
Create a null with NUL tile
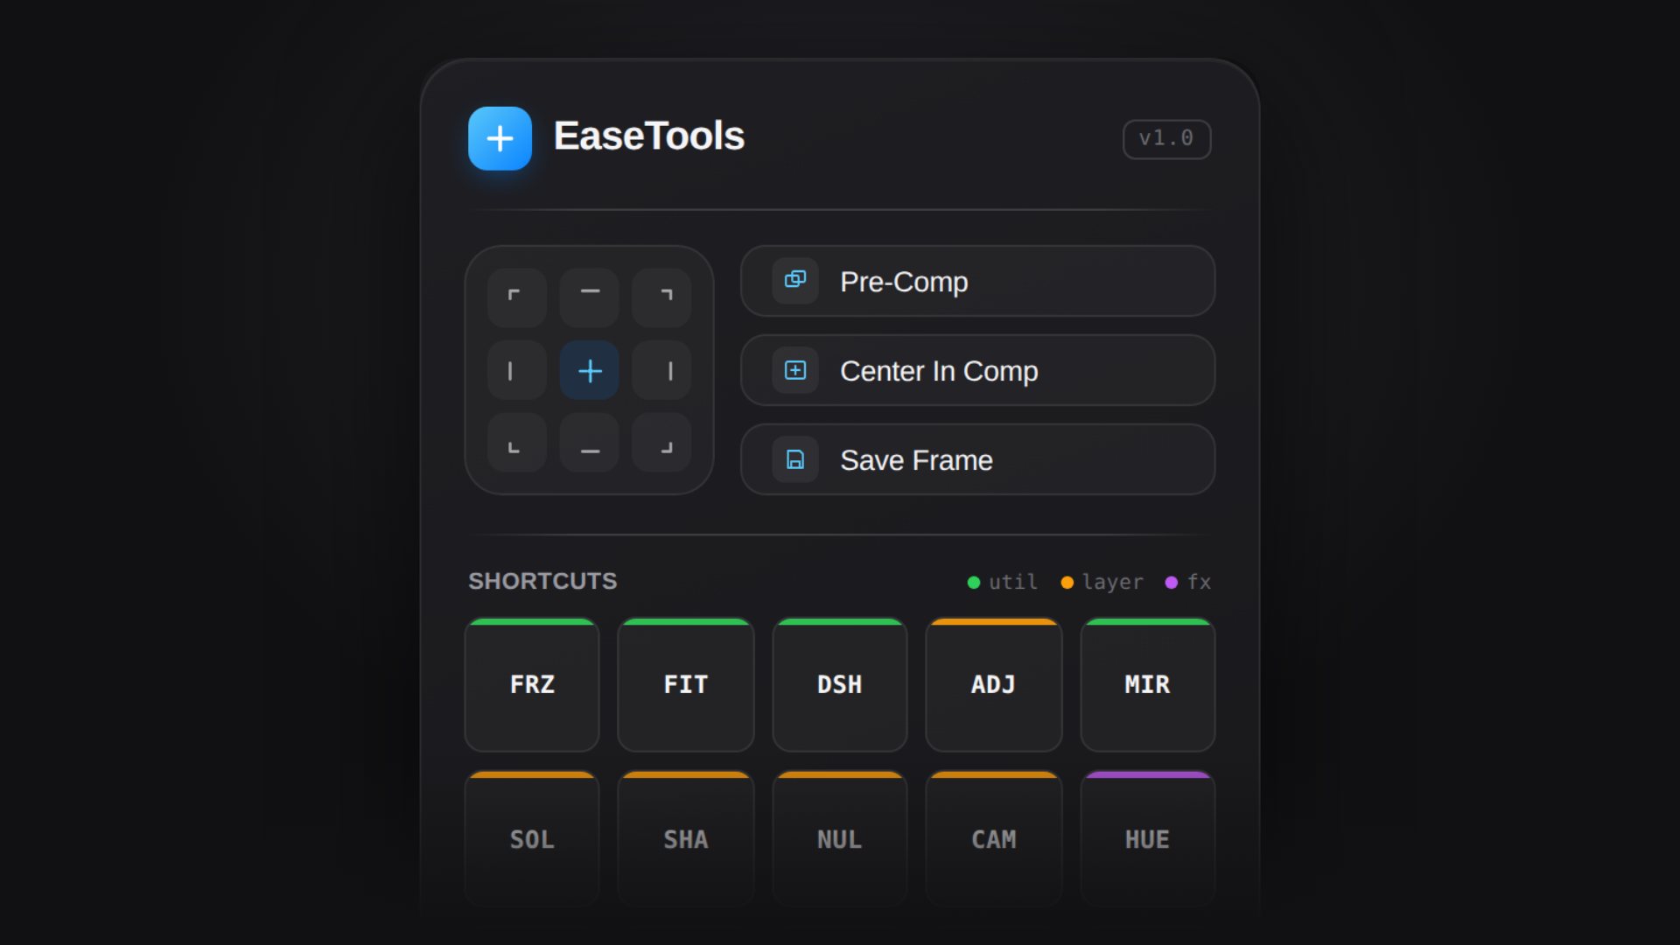(x=840, y=839)
